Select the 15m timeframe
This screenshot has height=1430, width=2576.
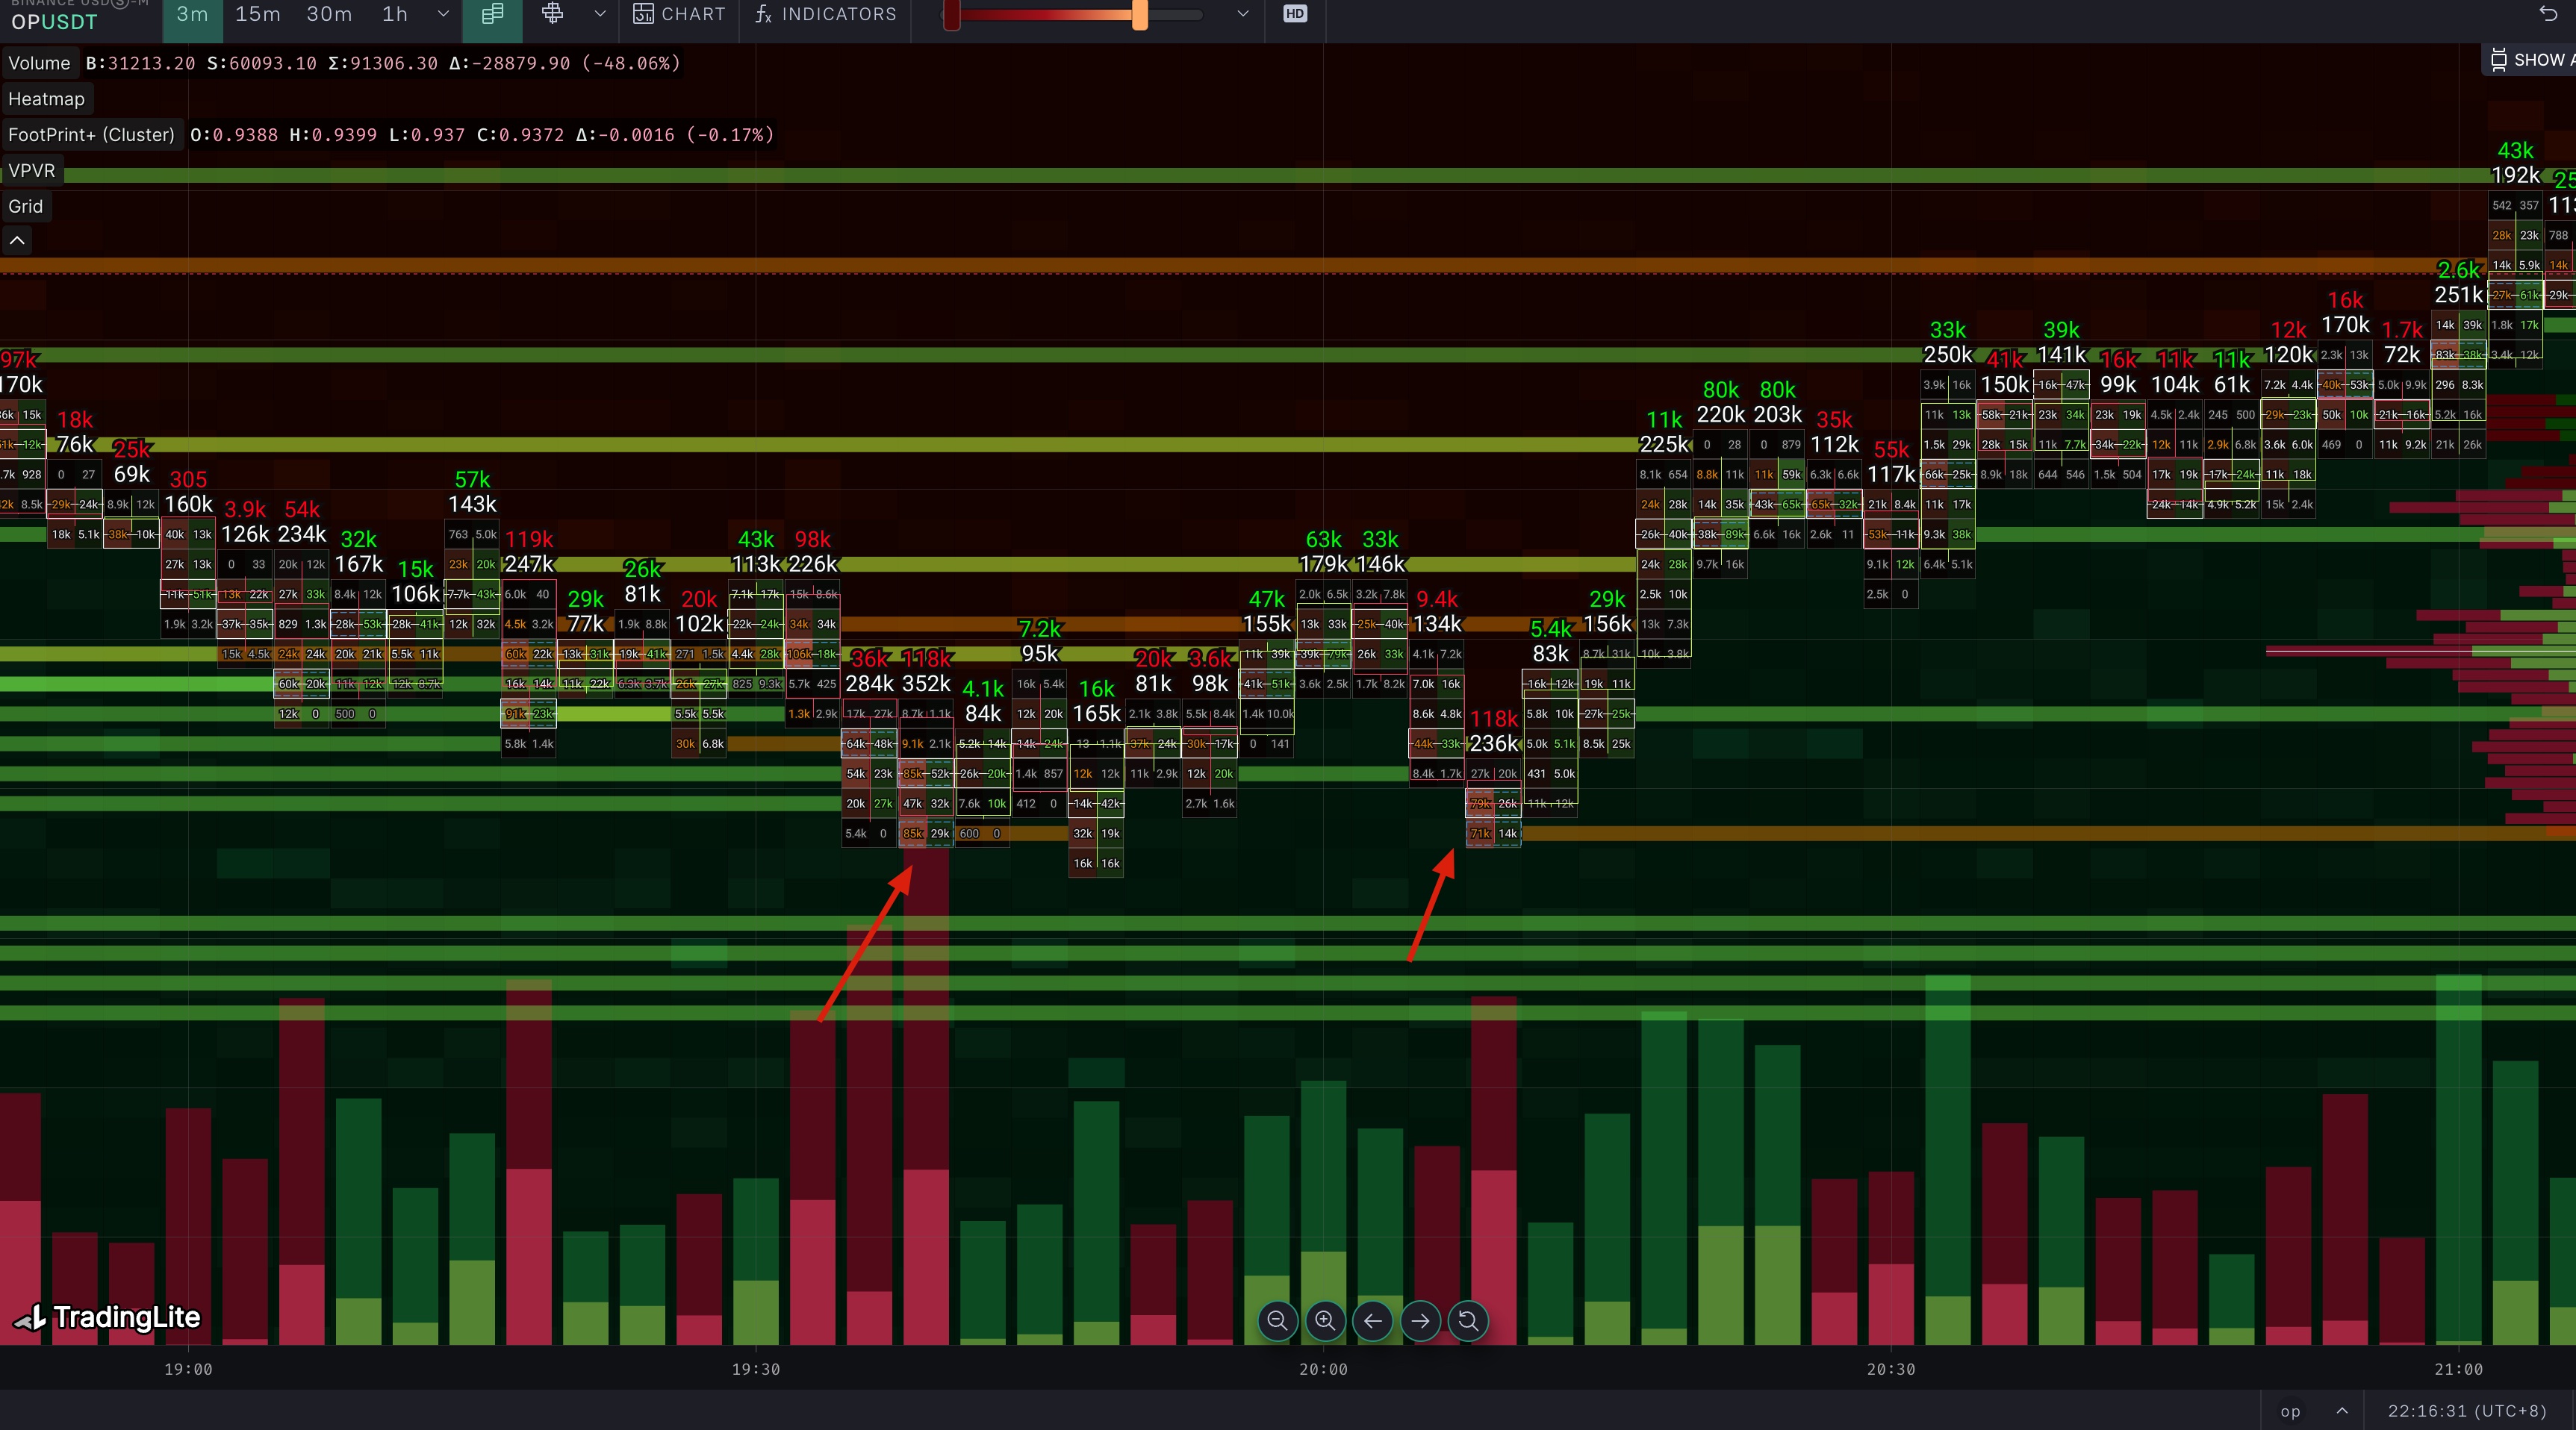click(x=257, y=14)
